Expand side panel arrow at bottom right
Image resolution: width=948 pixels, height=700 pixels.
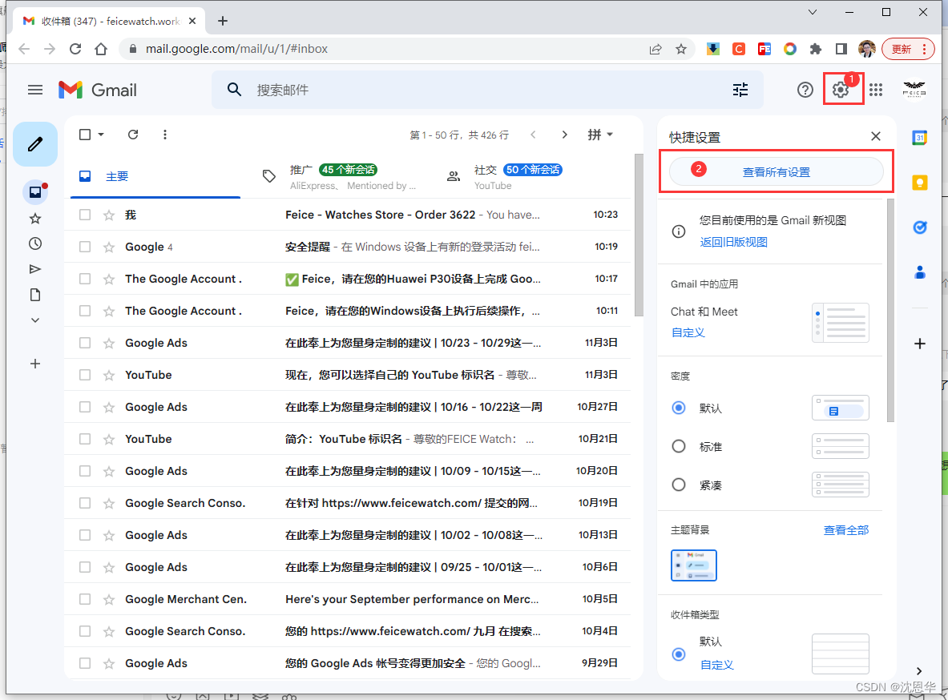[919, 671]
